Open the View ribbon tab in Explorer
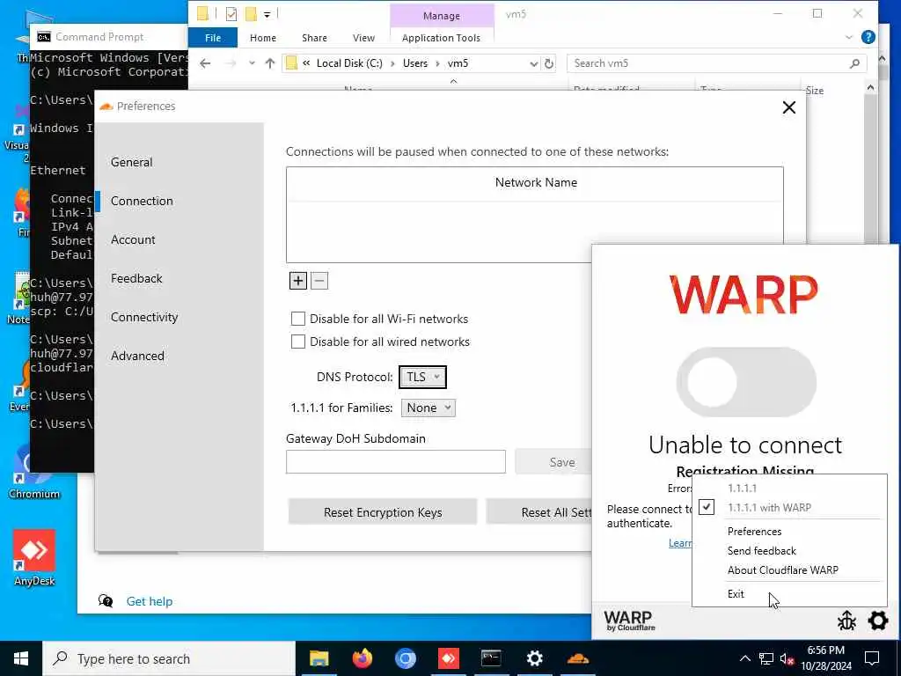The image size is (901, 676). pos(363,38)
